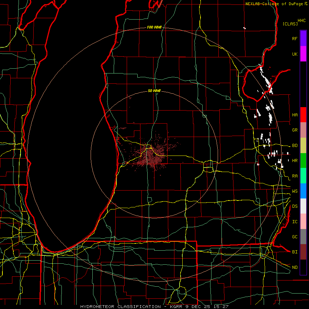Screen dimensions: 309x309
Task: Select the salmon GR legend swatch
Action: click(303, 130)
